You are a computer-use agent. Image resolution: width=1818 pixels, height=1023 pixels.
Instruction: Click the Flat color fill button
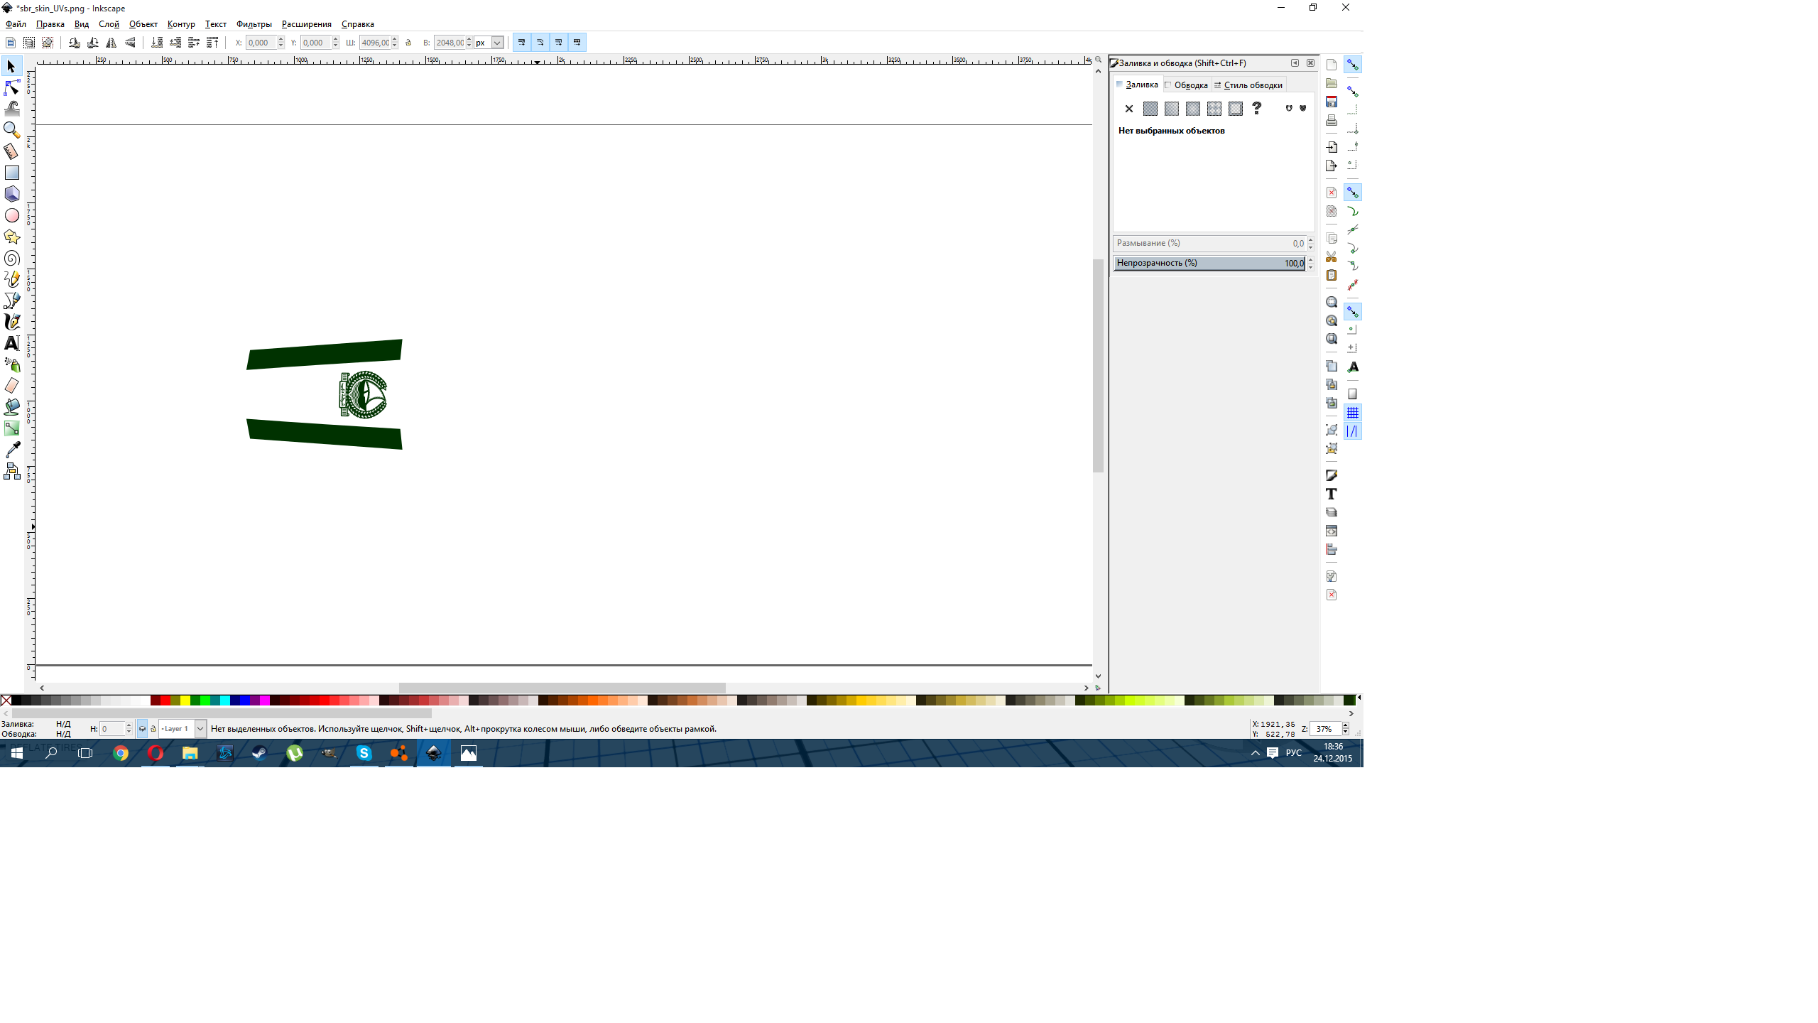tap(1150, 109)
